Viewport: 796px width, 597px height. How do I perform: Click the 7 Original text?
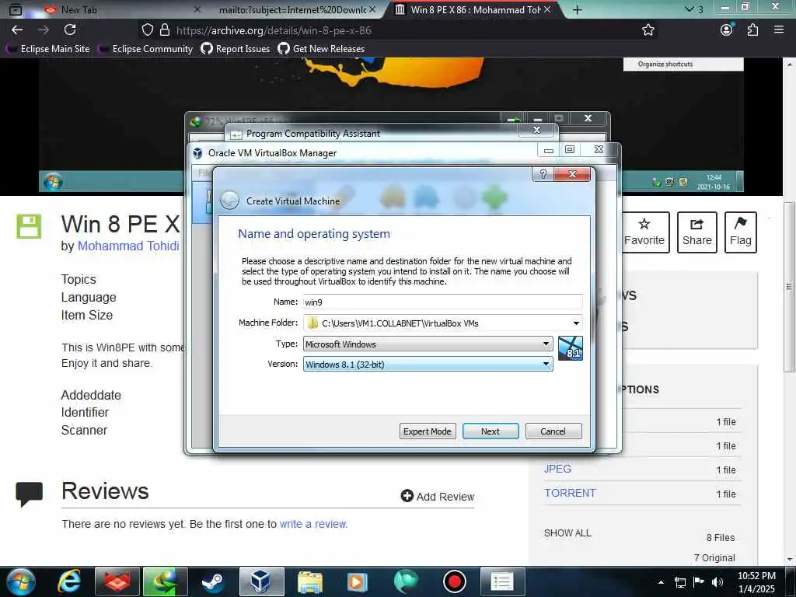714,558
